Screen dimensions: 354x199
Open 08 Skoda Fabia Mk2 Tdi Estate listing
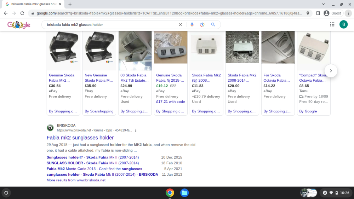coord(135,78)
